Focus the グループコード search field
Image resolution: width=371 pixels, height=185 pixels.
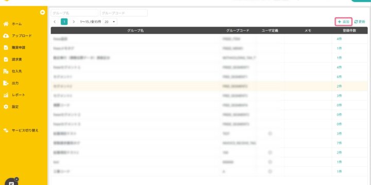click(124, 13)
